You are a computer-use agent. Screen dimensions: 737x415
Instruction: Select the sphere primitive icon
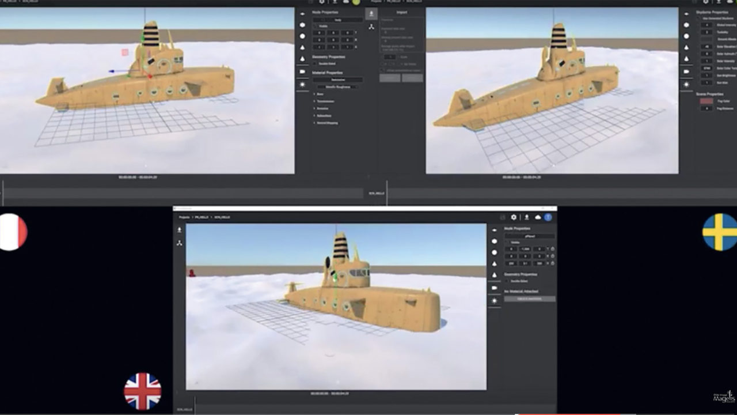click(x=302, y=36)
